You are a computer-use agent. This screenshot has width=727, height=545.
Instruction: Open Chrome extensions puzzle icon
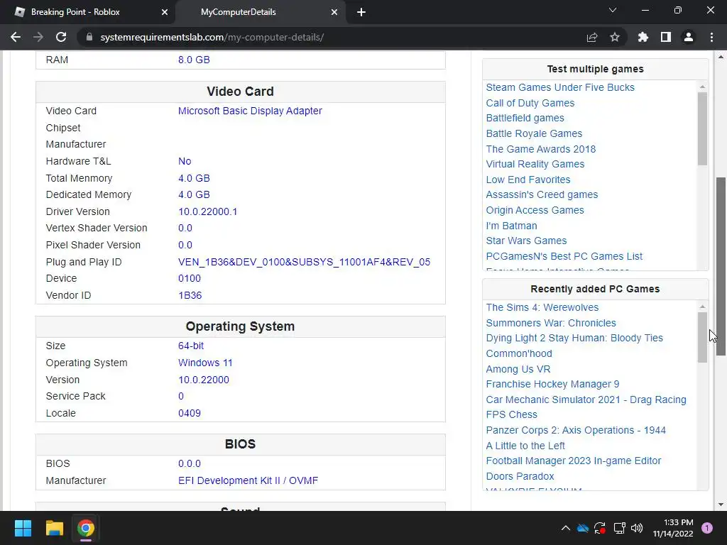tap(643, 37)
